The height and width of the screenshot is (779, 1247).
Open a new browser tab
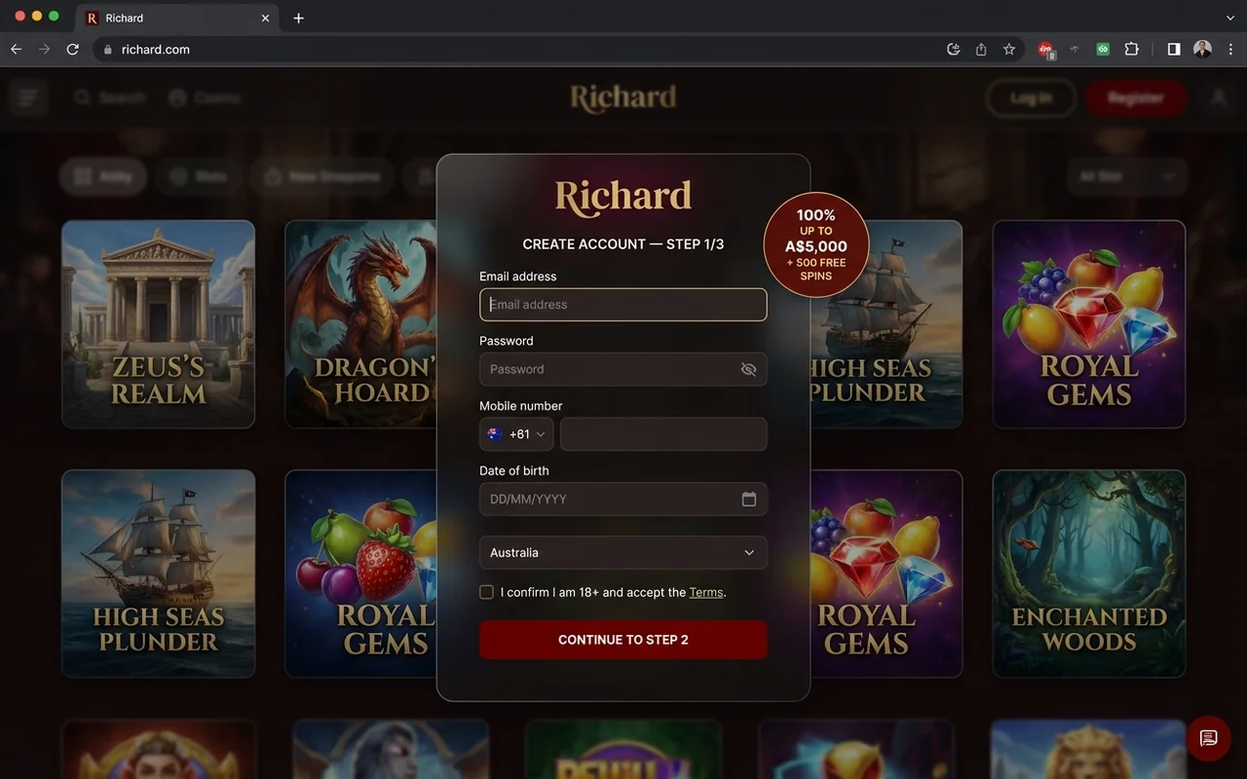point(298,18)
